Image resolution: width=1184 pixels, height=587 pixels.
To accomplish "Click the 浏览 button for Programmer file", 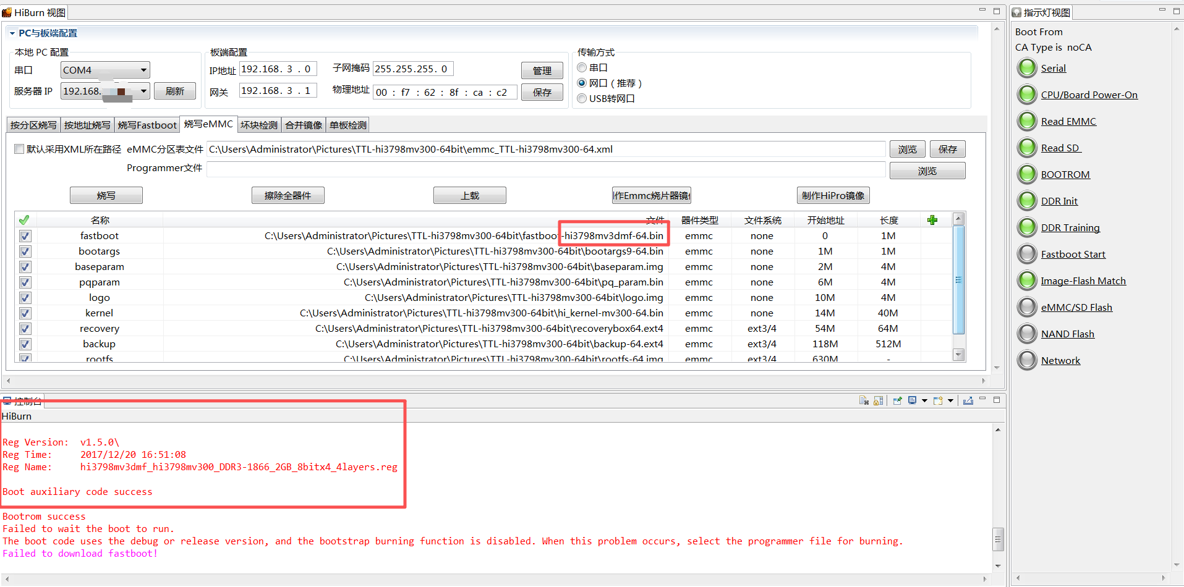I will point(927,171).
